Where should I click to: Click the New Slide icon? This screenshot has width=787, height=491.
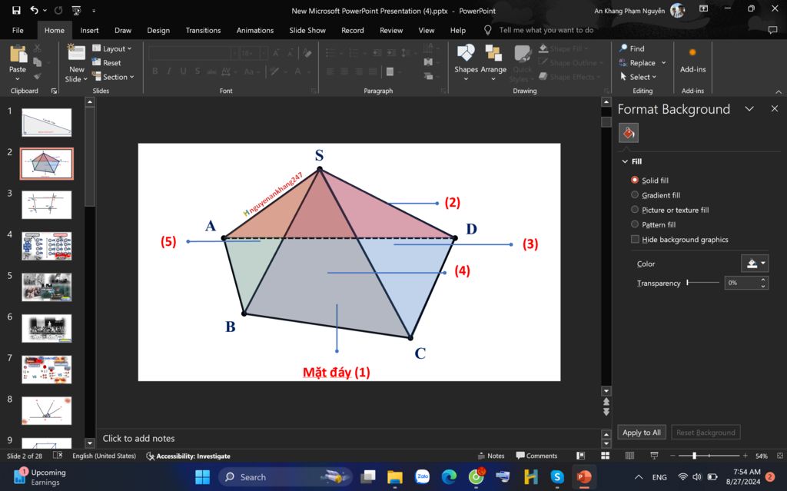pos(76,52)
